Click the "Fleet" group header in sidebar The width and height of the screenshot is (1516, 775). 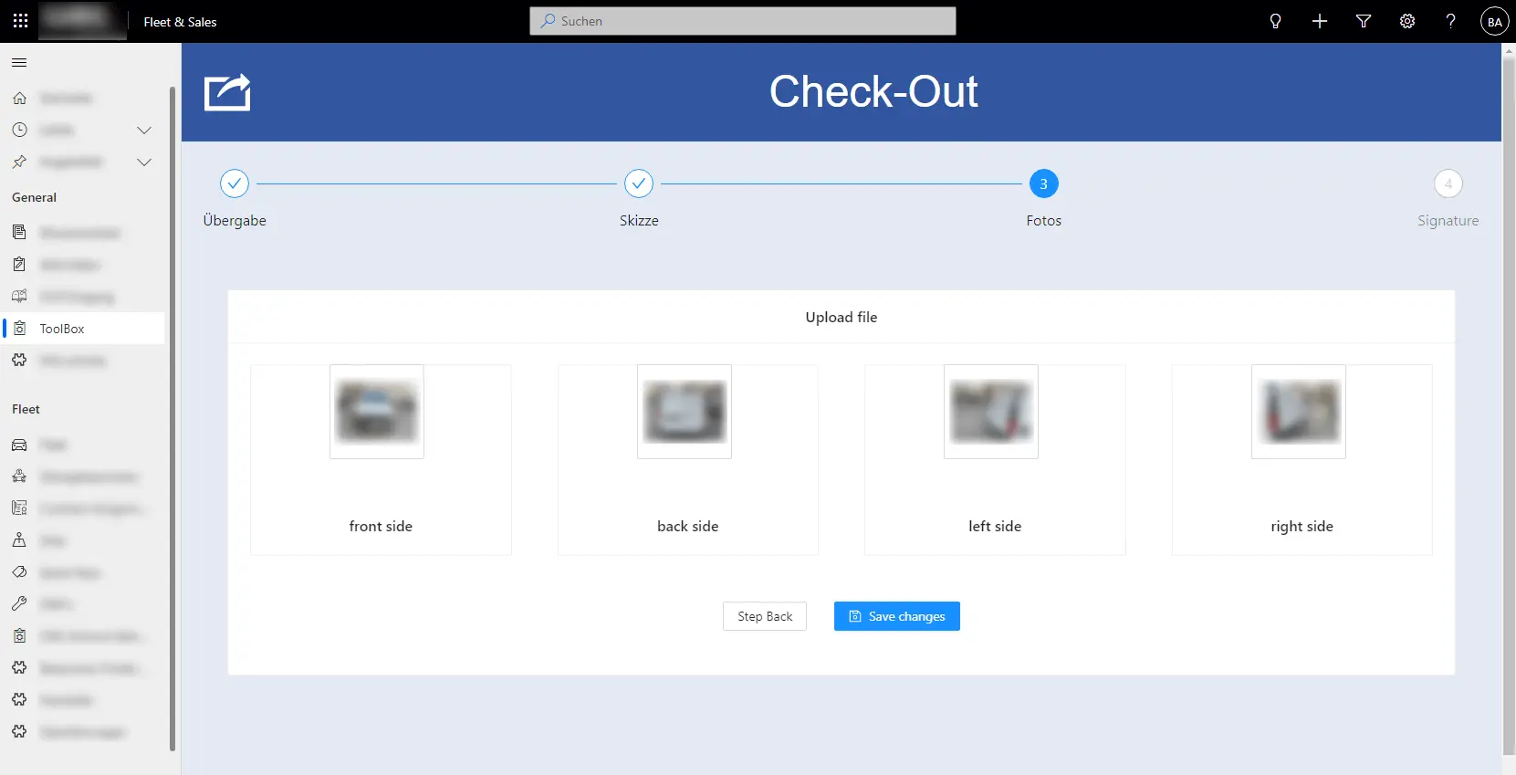click(x=26, y=409)
